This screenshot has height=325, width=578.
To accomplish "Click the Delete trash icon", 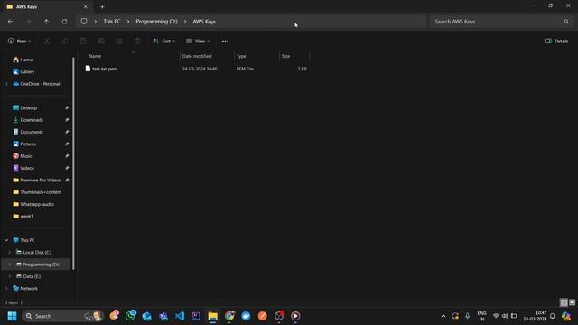I will click(137, 41).
